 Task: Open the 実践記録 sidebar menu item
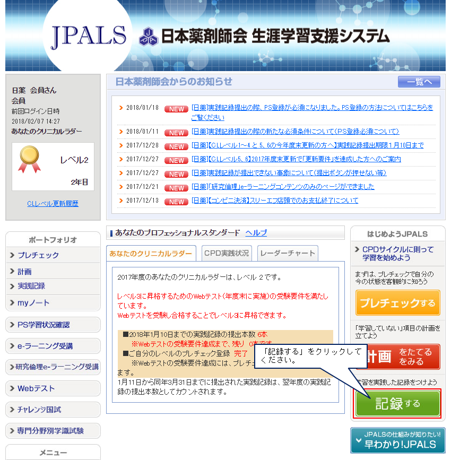pos(31,286)
